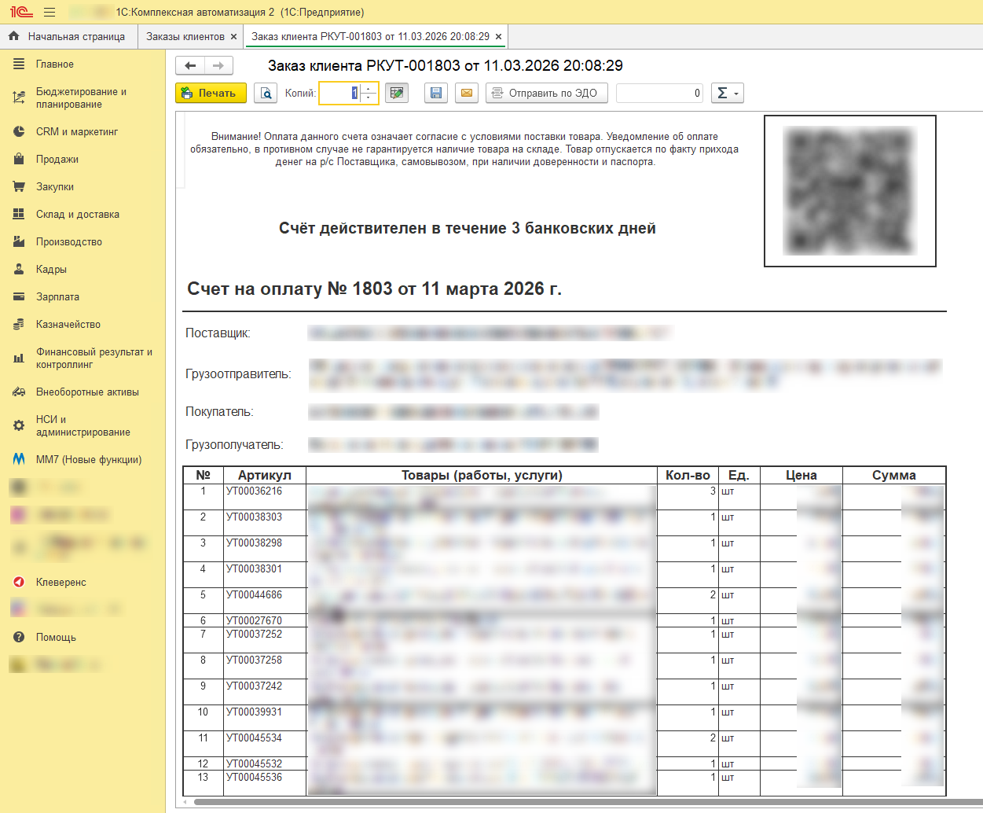Click the Зарплата card icon
The width and height of the screenshot is (983, 813).
19,297
